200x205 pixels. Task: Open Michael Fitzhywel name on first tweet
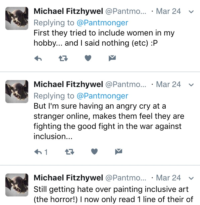(68, 11)
